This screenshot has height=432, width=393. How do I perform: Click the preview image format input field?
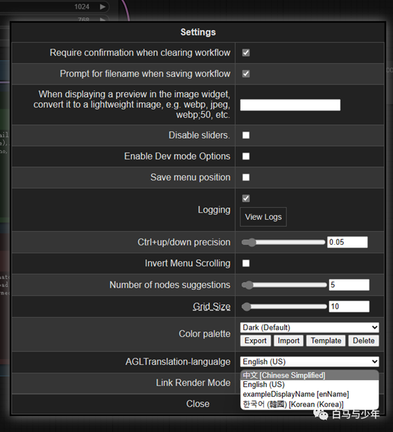pyautogui.click(x=290, y=105)
